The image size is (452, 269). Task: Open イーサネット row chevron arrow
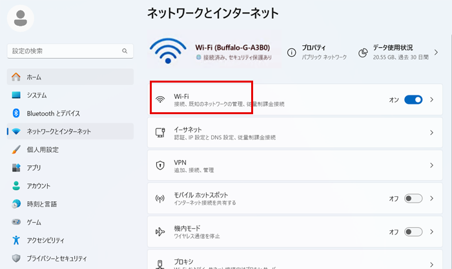[431, 133]
